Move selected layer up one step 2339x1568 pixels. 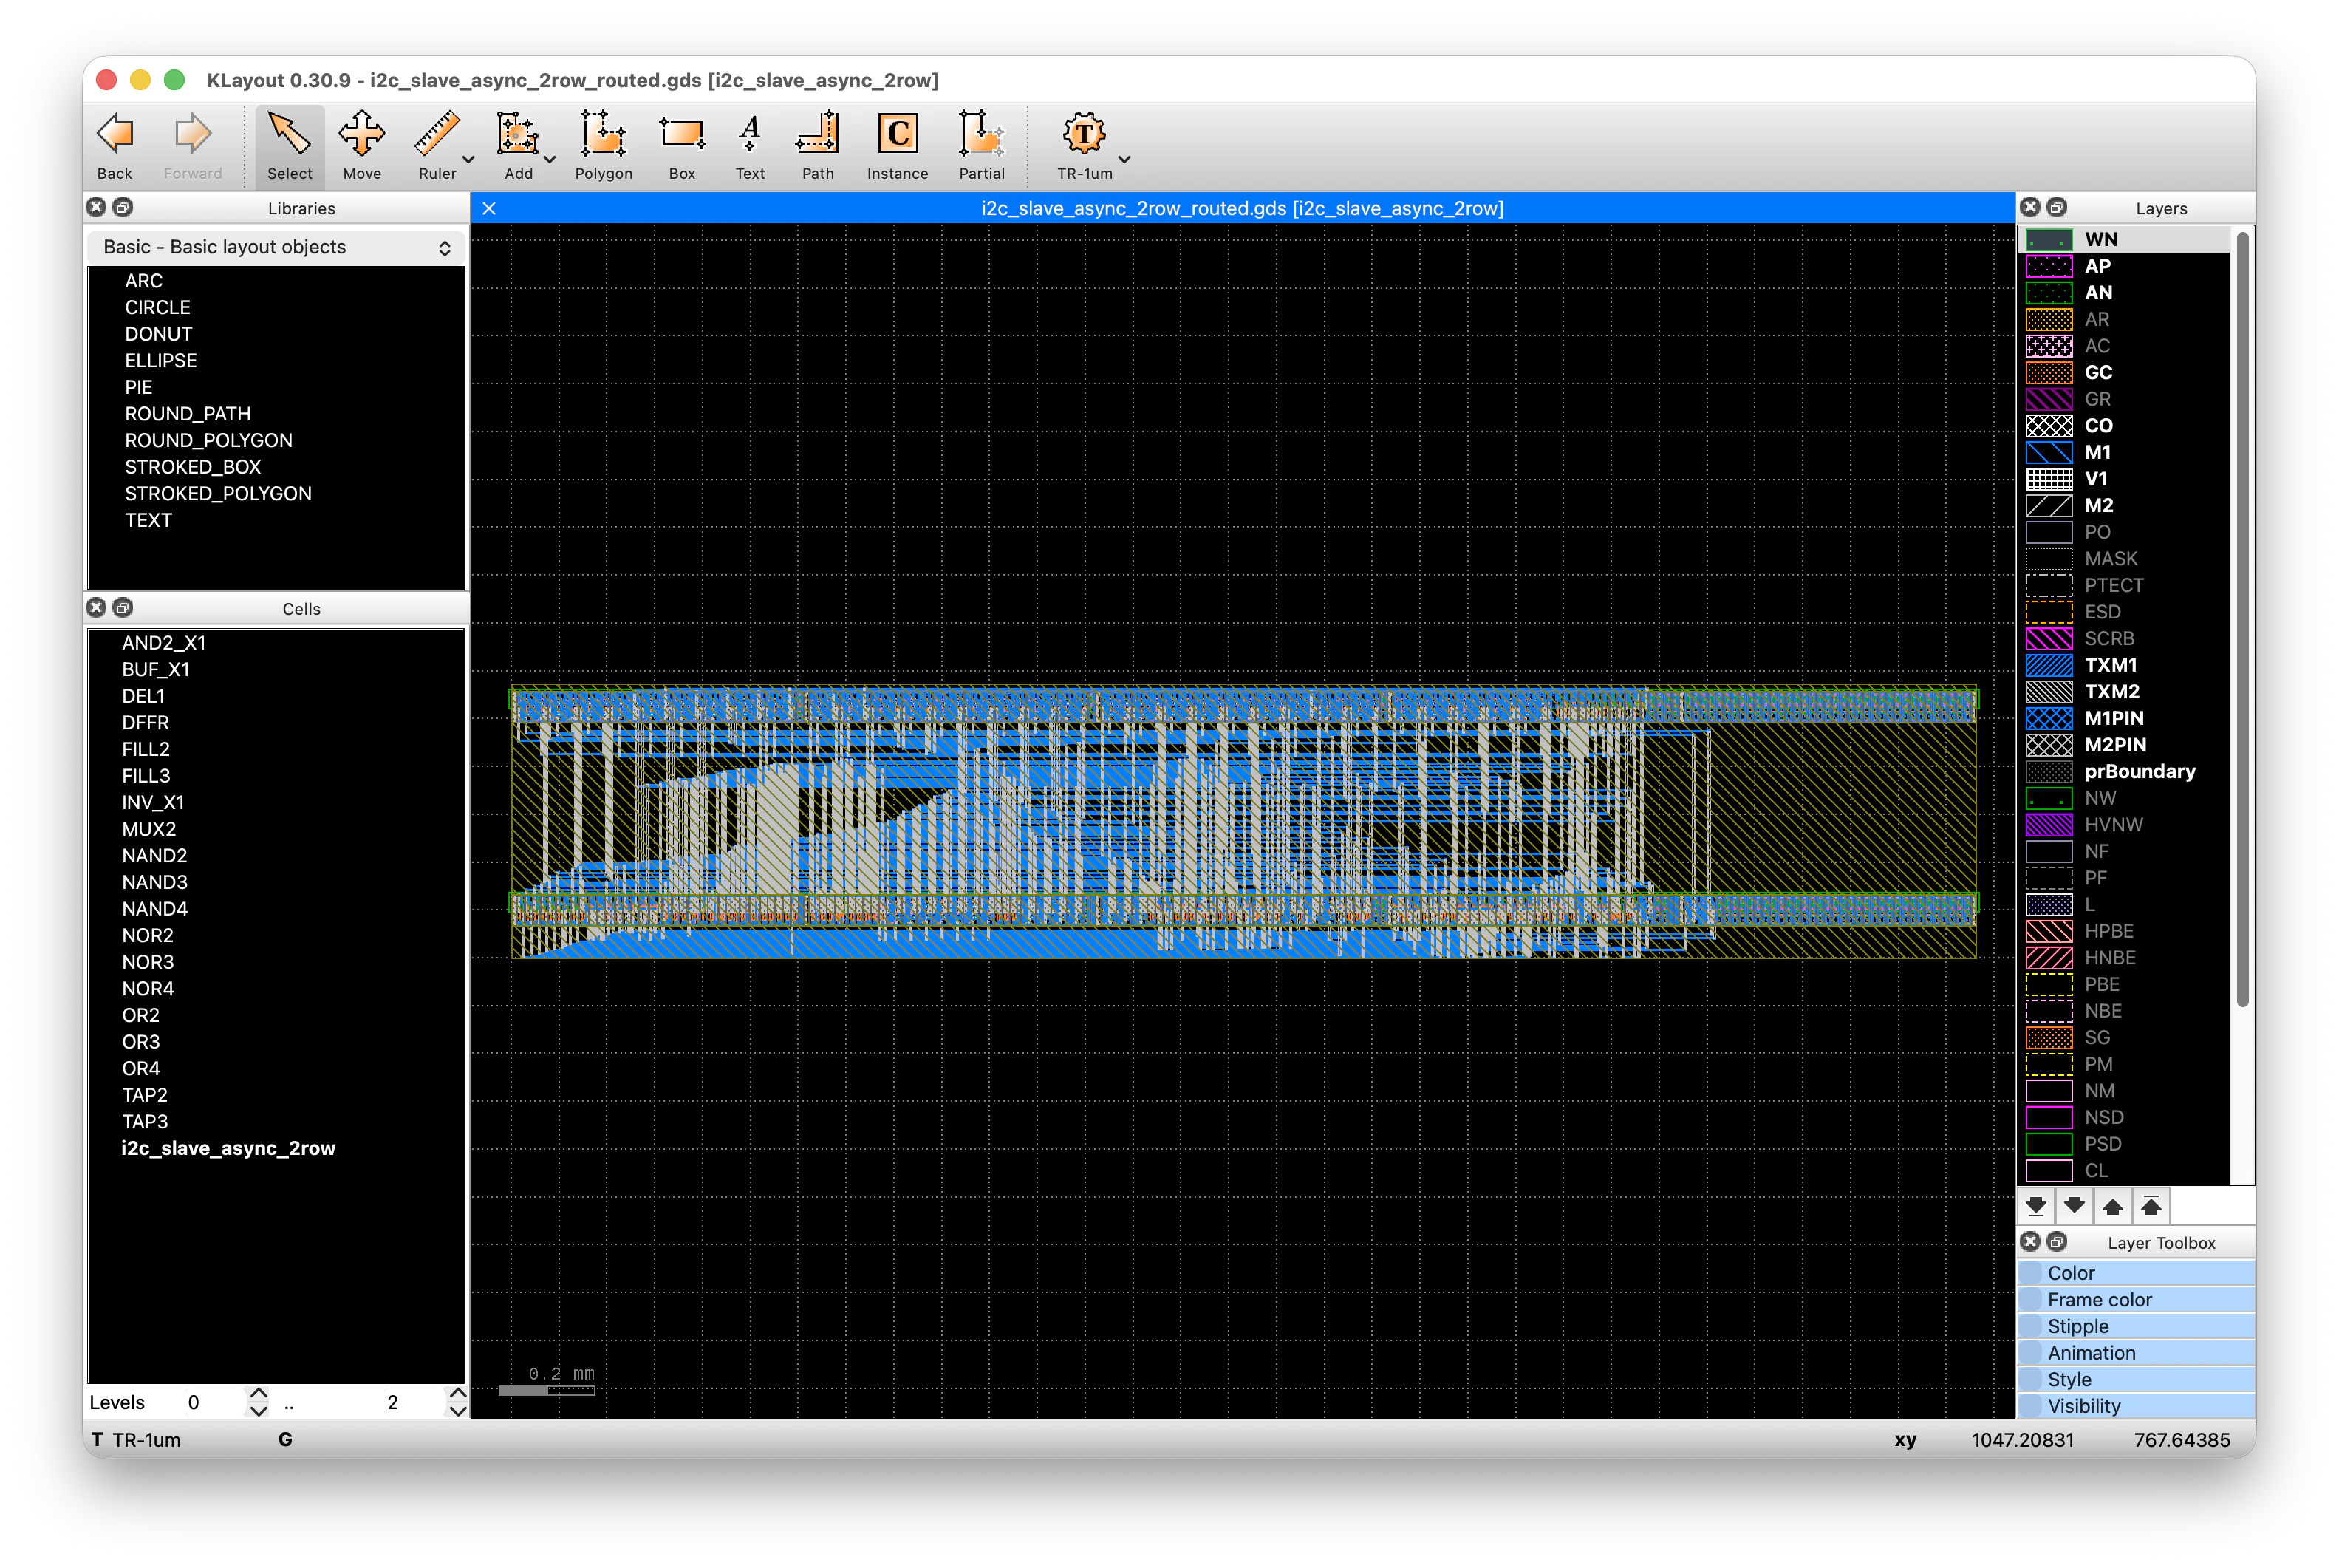(x=2113, y=1205)
